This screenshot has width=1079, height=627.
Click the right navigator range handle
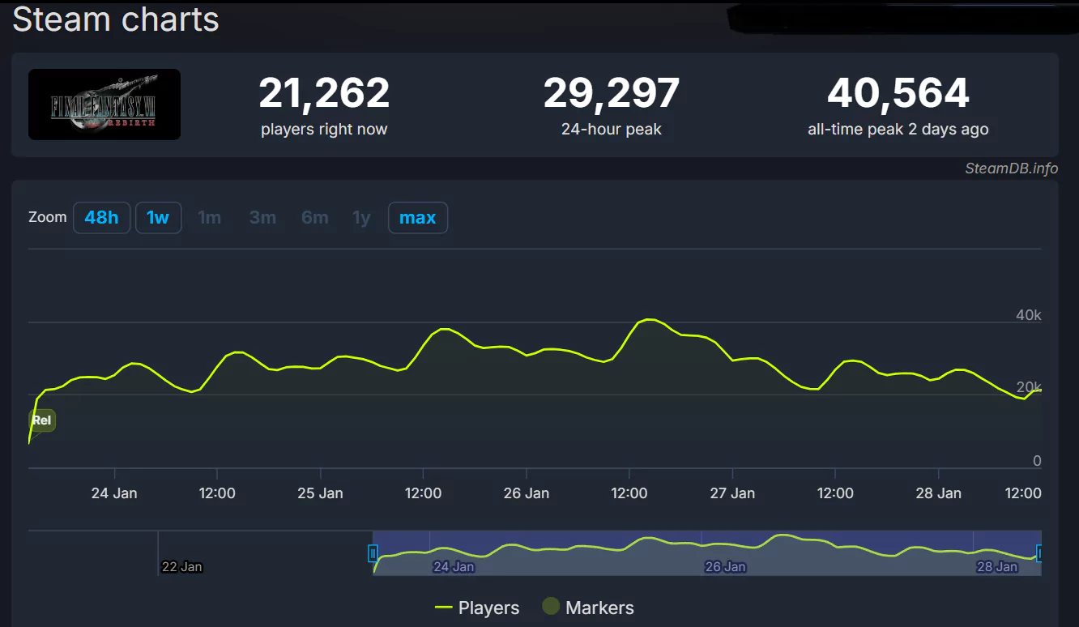pos(1040,553)
